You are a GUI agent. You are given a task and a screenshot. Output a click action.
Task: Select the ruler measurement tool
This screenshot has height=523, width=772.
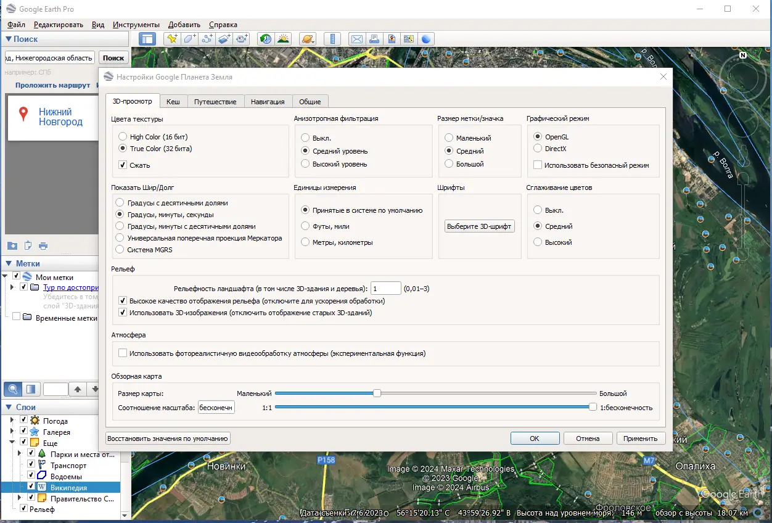(332, 39)
